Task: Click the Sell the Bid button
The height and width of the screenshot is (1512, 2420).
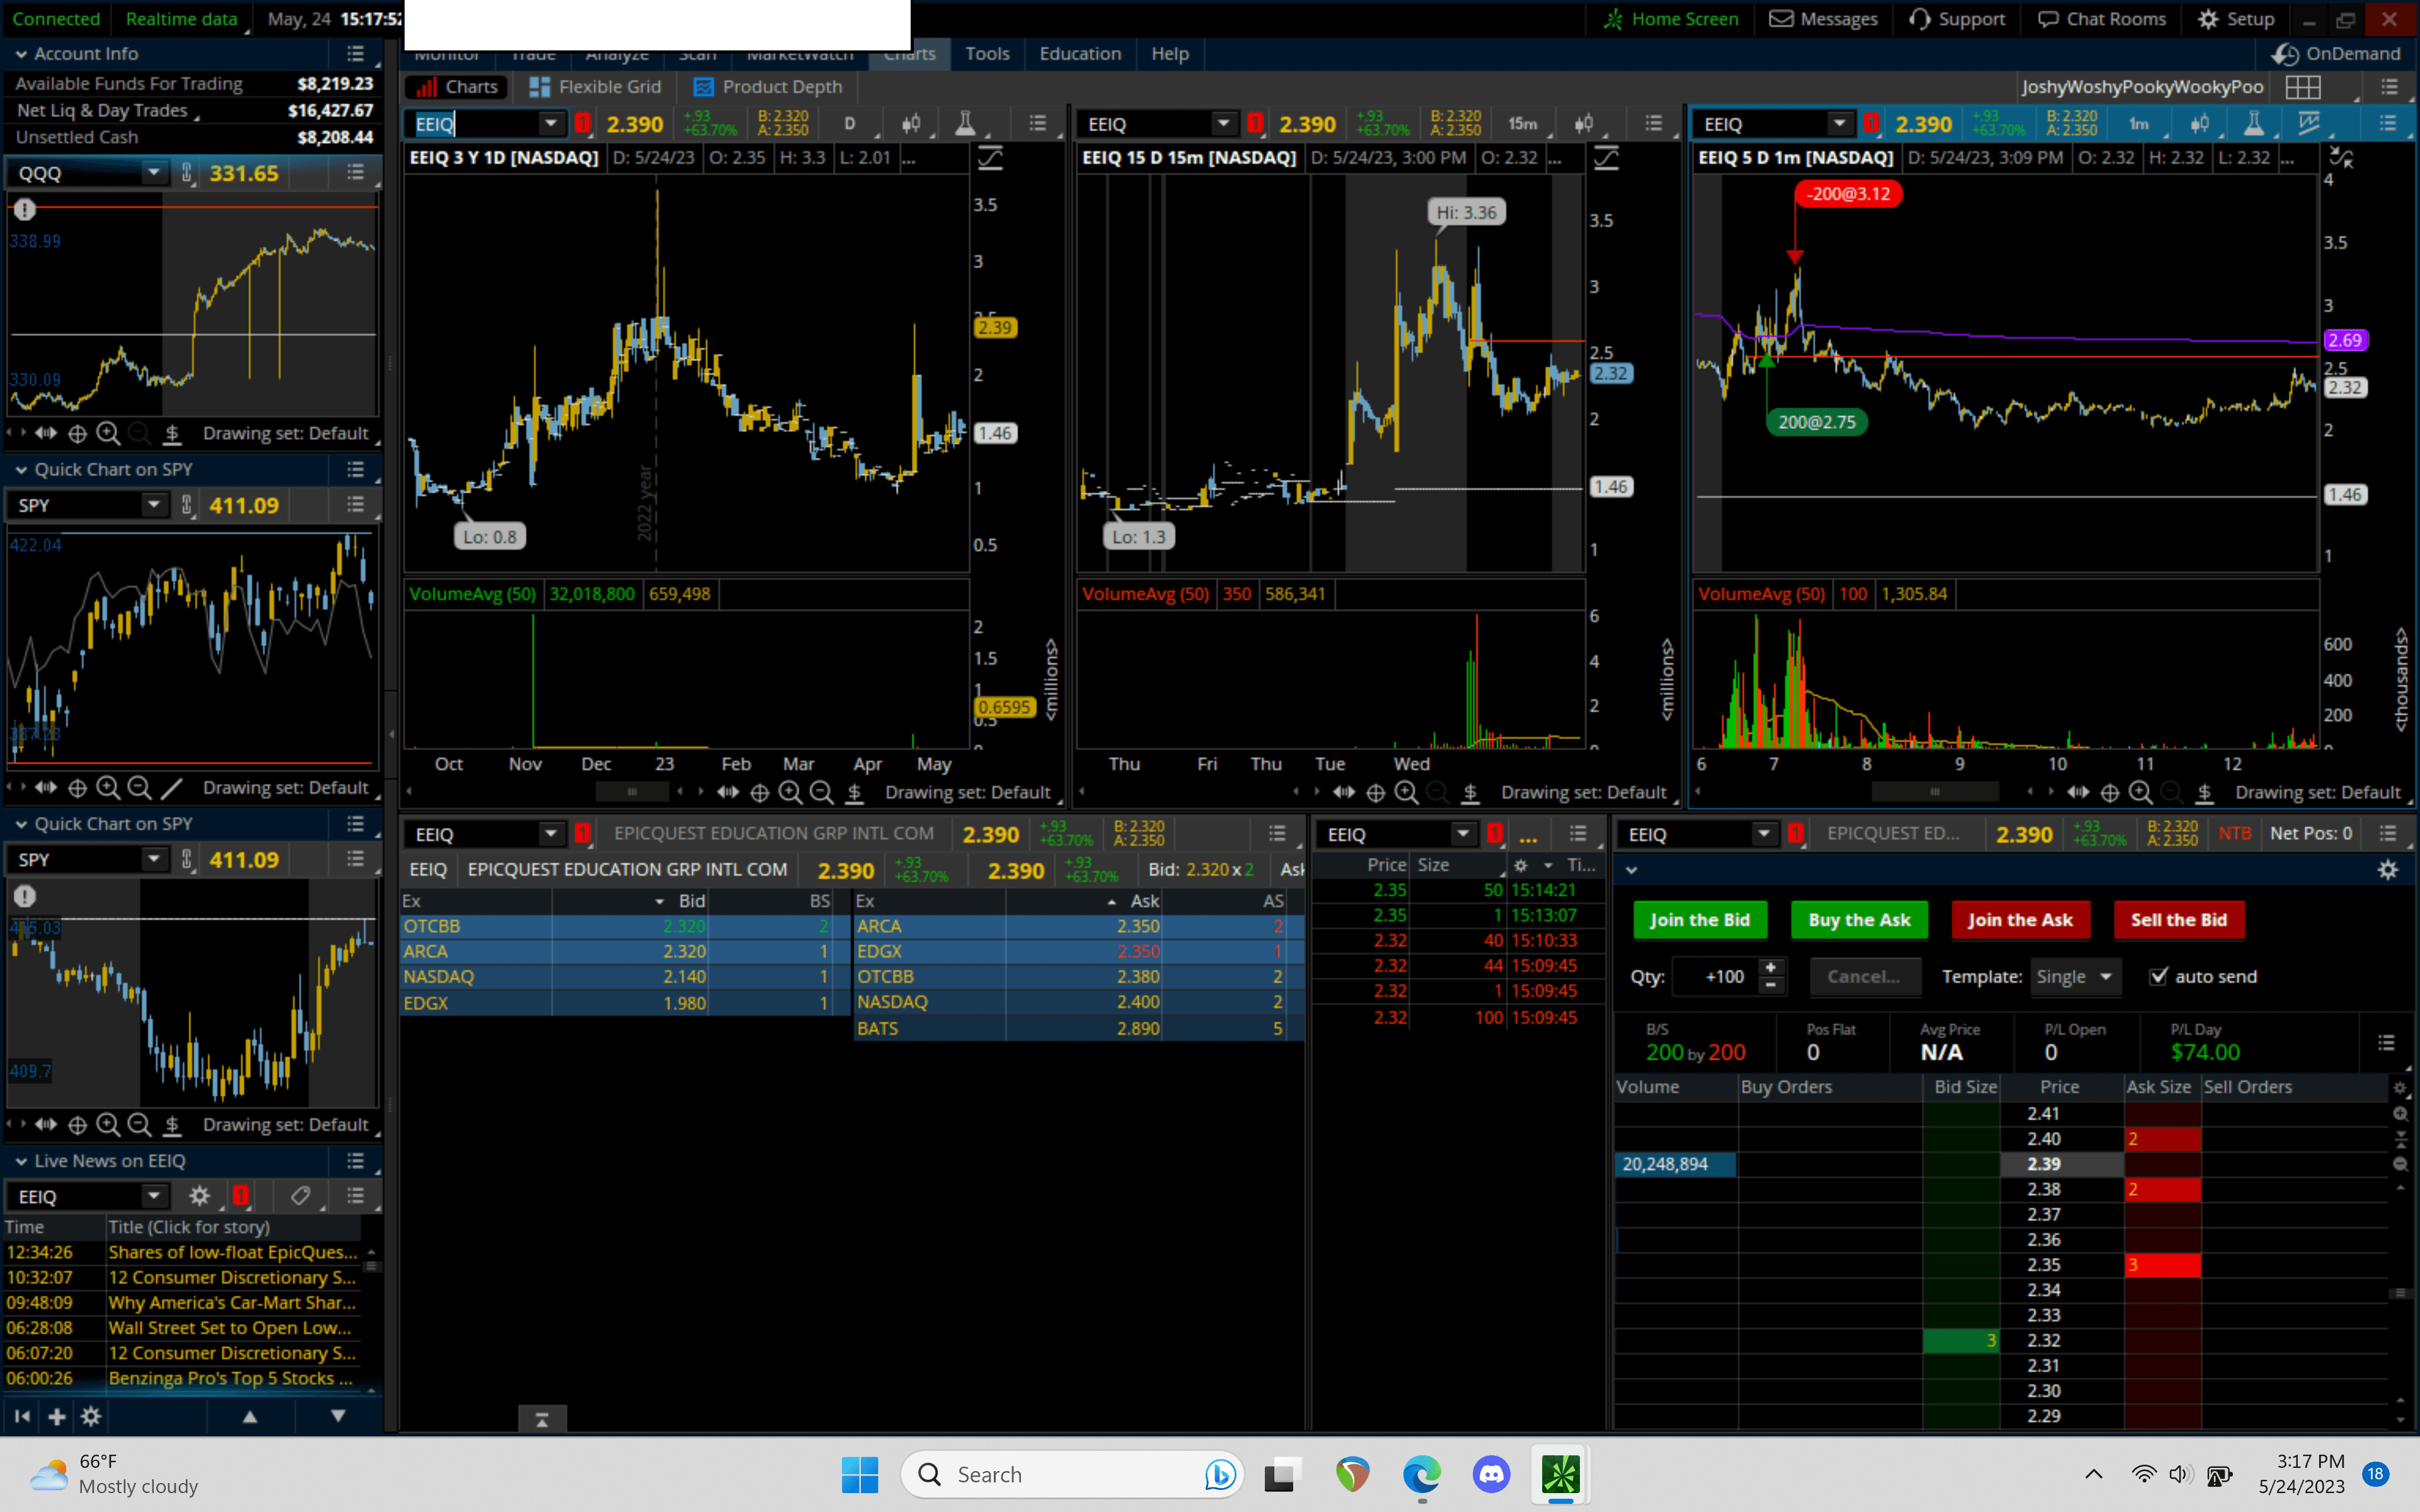Action: [2179, 920]
